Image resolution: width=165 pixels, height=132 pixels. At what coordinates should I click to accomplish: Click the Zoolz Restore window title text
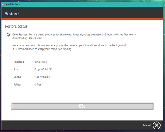coord(13,4)
